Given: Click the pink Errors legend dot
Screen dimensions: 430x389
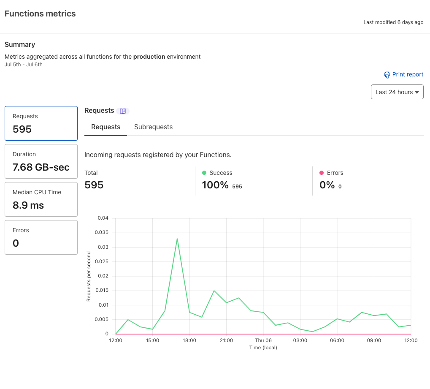Looking at the screenshot, I should click(x=322, y=173).
